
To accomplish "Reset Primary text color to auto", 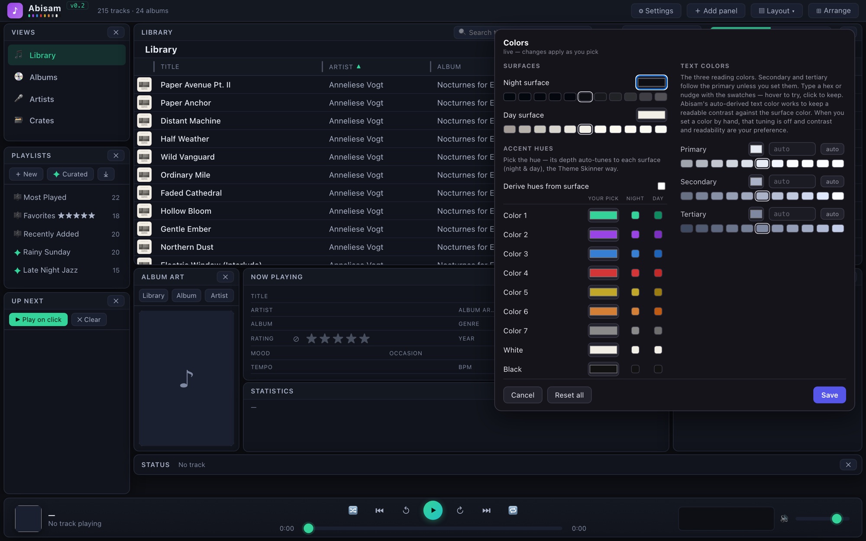I will pos(832,149).
